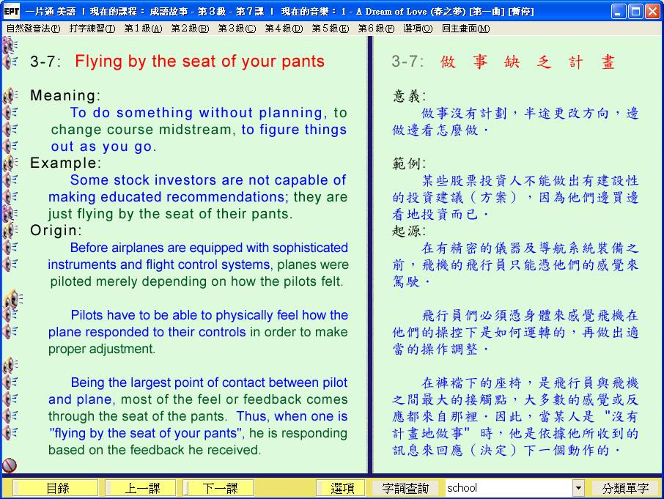Click the speaker icon beside the lesson title
The width and height of the screenshot is (664, 499).
[x=10, y=62]
